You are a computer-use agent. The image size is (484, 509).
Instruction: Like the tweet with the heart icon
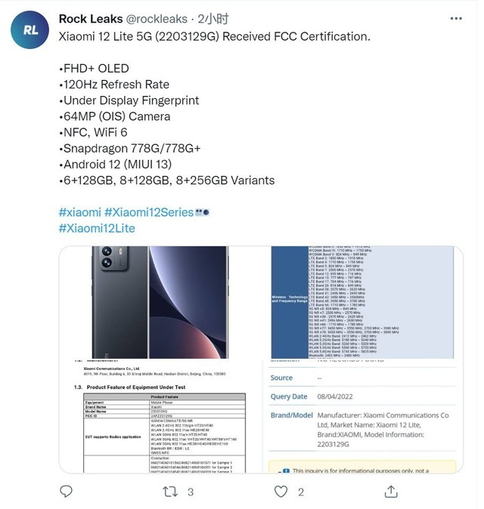coord(281,492)
